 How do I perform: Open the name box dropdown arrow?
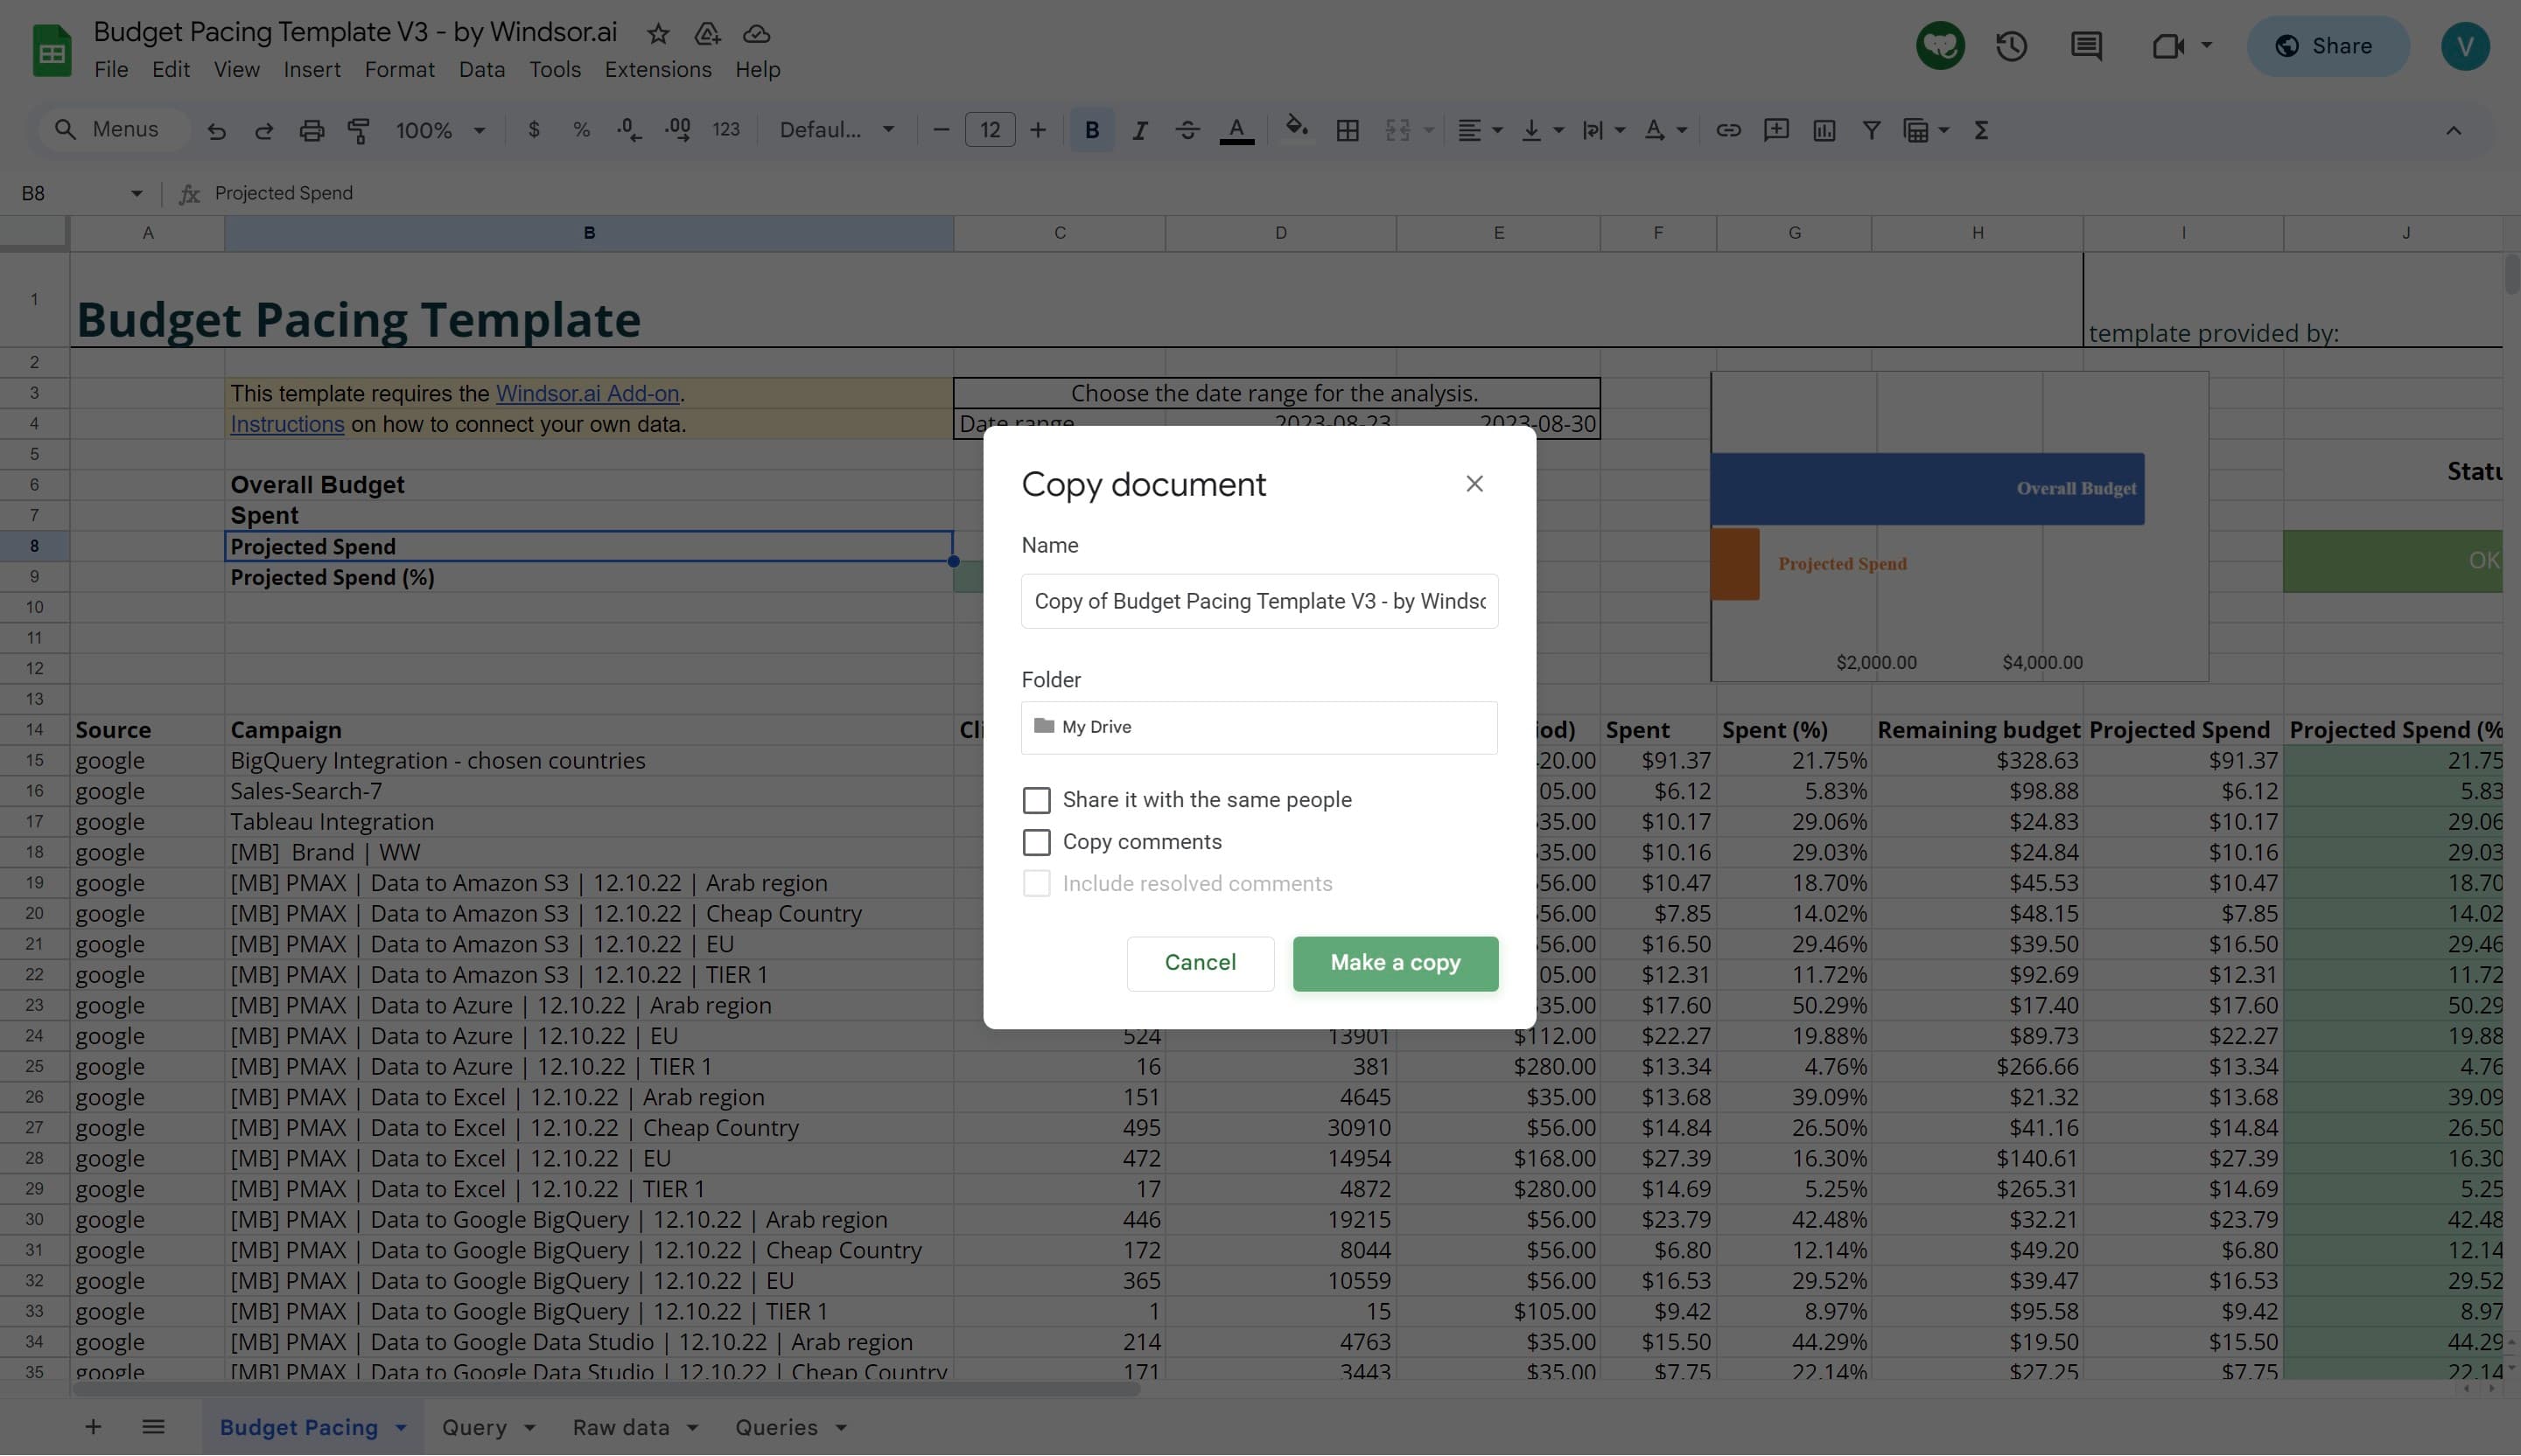coord(136,194)
